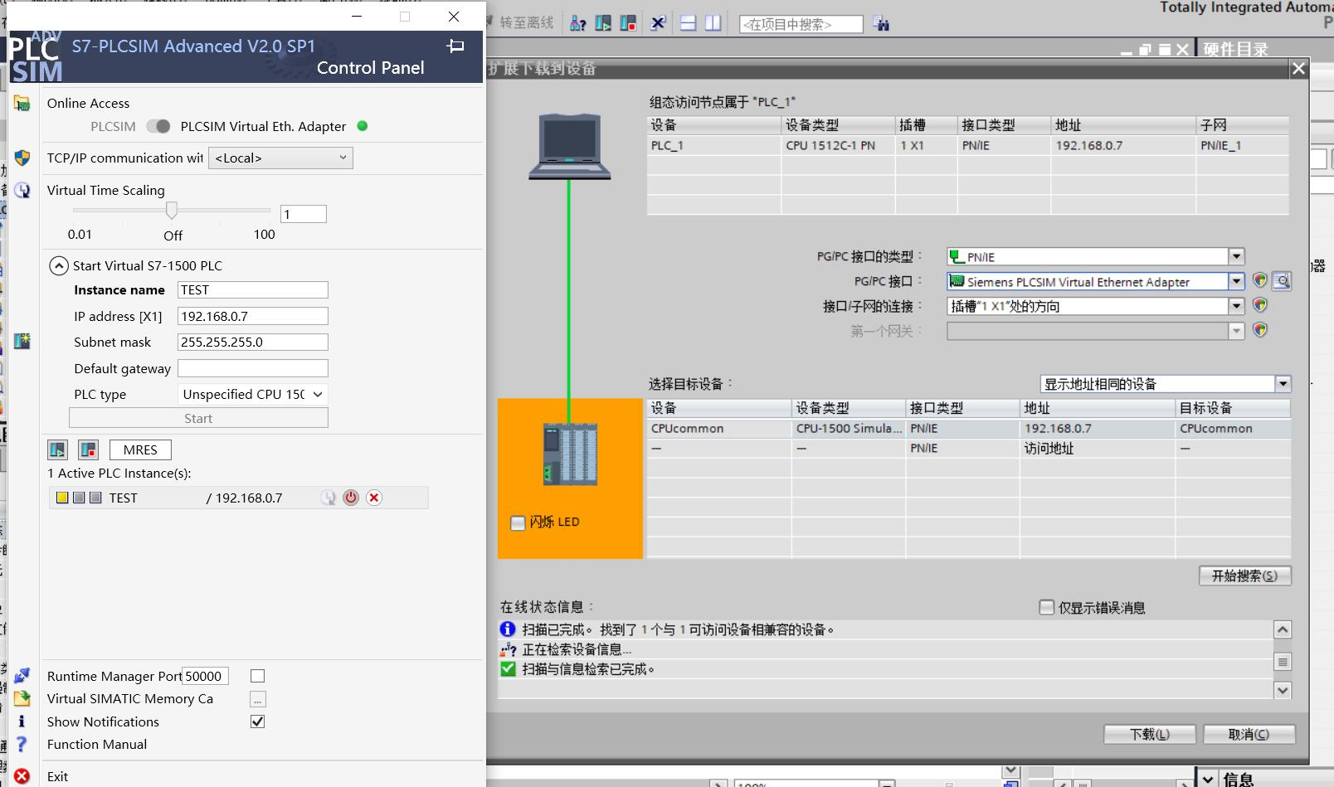The height and width of the screenshot is (787, 1334).
Task: Enable the 仅显示错误消息 checkbox
Action: click(1046, 607)
